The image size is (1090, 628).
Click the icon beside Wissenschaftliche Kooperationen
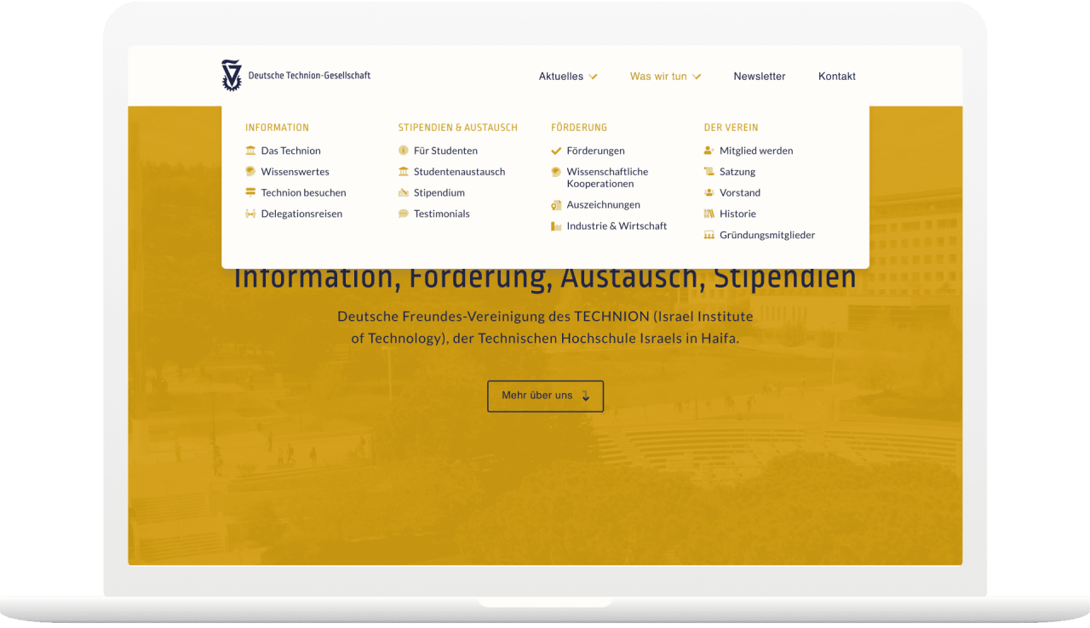pyautogui.click(x=556, y=172)
